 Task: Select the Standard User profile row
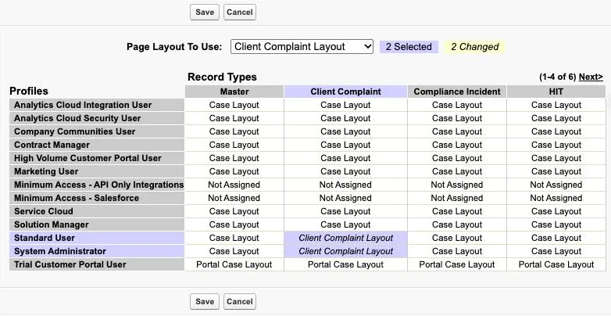pos(97,238)
